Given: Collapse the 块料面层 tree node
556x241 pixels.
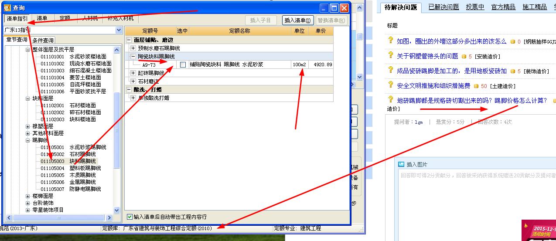Looking at the screenshot, I should (28, 98).
